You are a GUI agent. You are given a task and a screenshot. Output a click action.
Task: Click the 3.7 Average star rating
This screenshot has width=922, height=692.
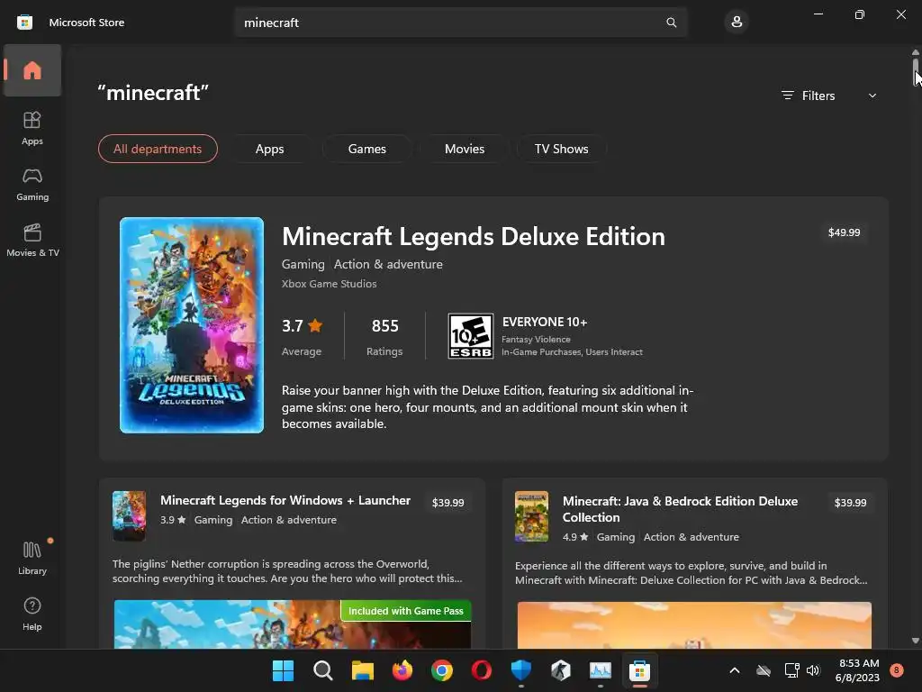(x=303, y=337)
